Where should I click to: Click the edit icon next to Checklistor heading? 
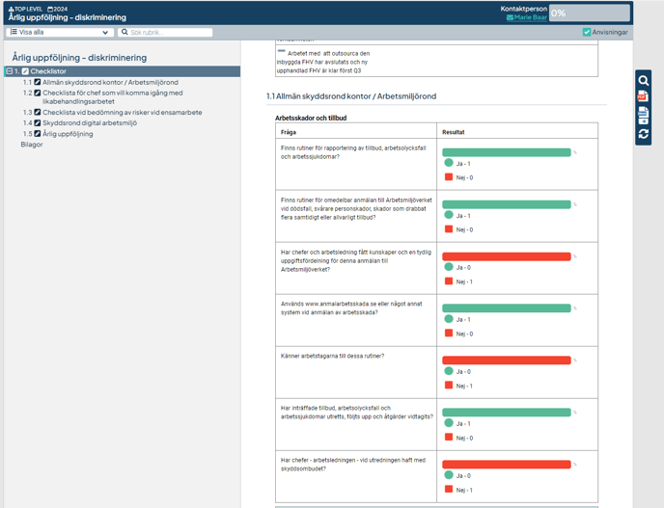[25, 71]
